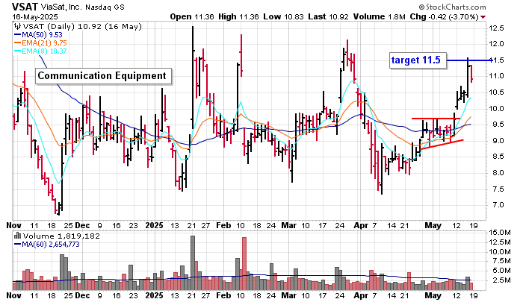Click the Nasdaq GS exchange label
This screenshot has height=302, width=523.
[x=105, y=7]
